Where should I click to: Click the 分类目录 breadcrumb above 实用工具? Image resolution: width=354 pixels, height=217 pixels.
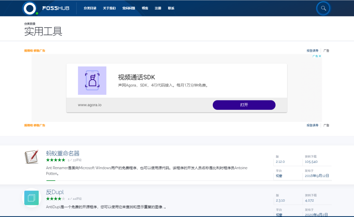(x=29, y=24)
